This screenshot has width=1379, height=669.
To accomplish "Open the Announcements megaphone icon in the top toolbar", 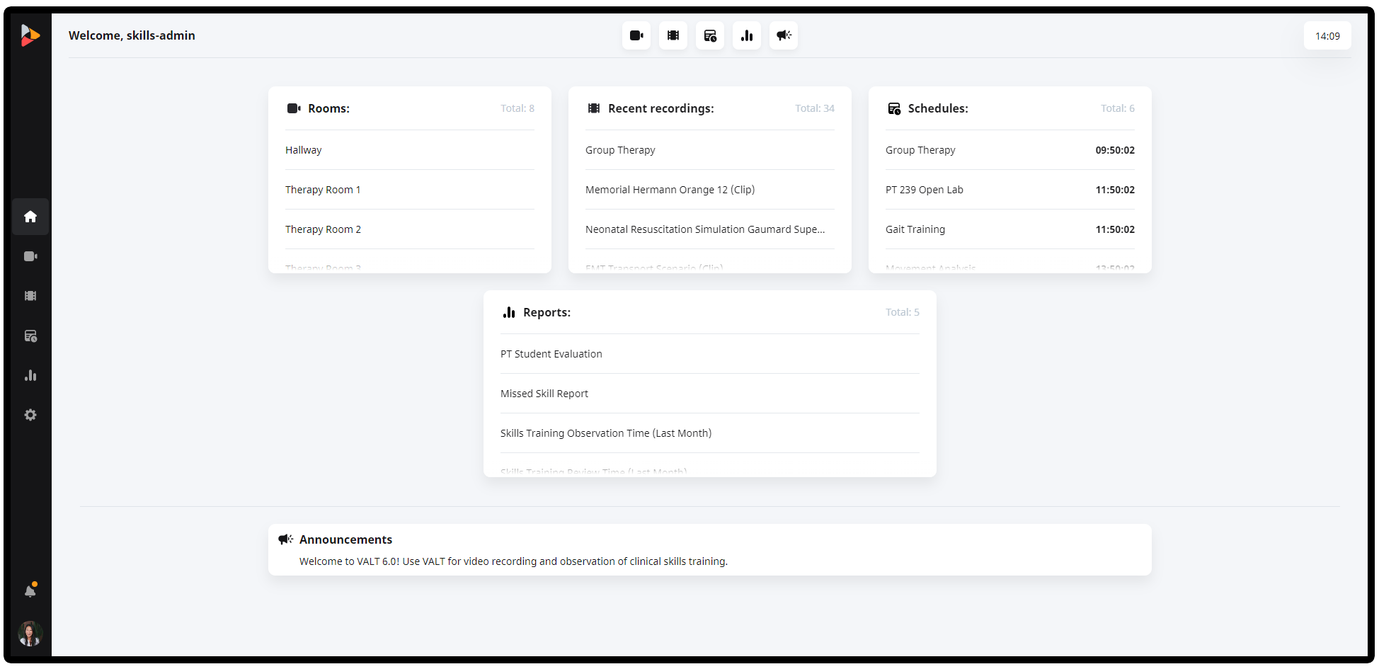I will pos(783,35).
